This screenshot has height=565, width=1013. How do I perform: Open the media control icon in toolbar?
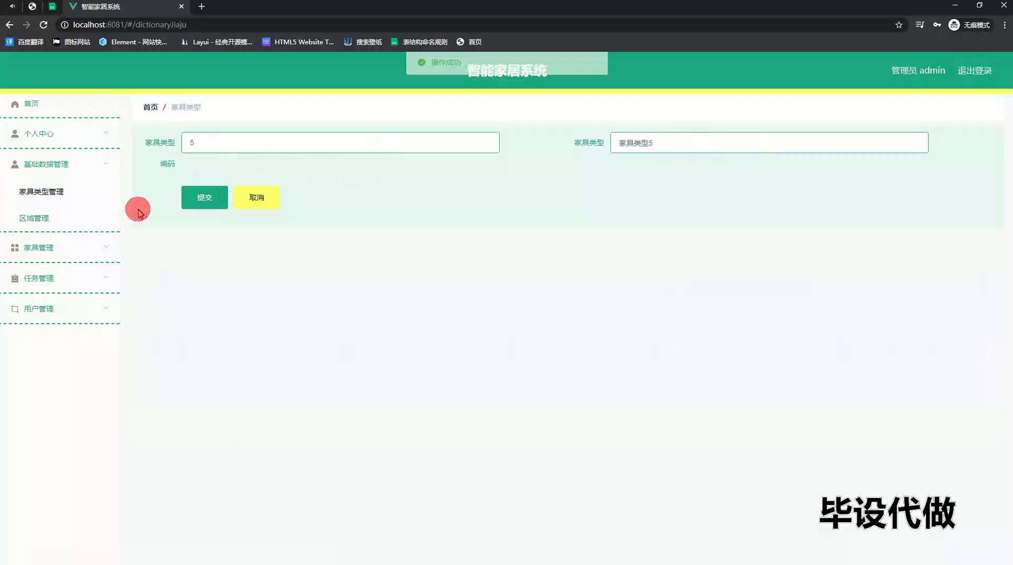tap(920, 25)
